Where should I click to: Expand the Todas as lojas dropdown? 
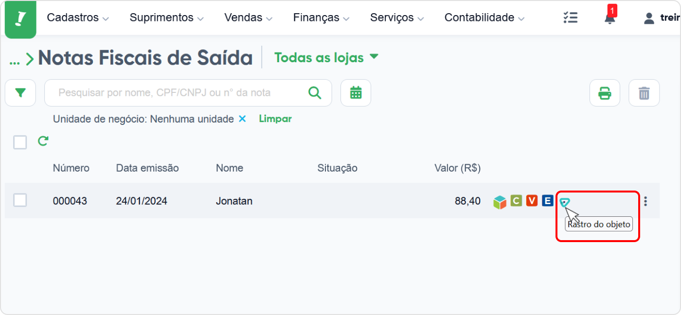click(x=326, y=57)
